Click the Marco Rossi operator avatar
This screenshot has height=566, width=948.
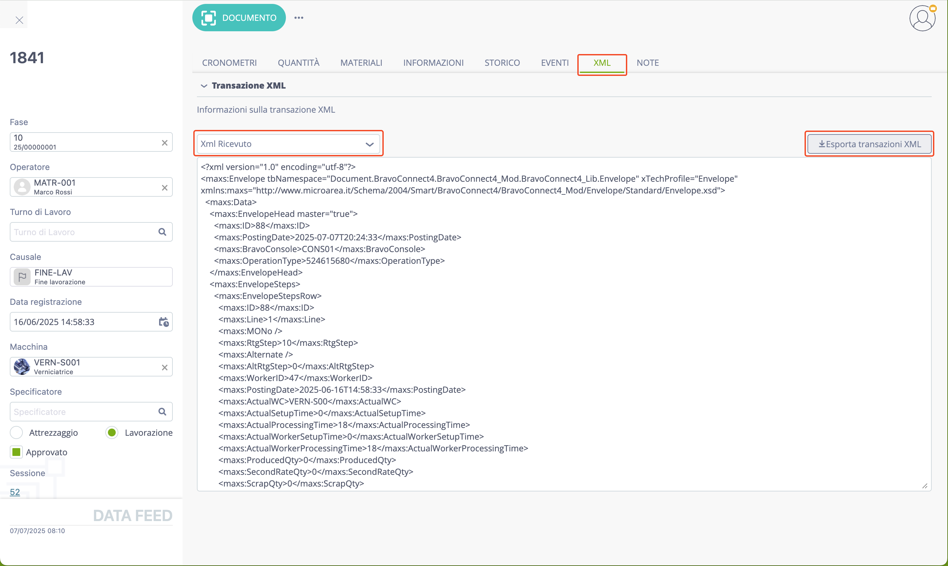(22, 187)
